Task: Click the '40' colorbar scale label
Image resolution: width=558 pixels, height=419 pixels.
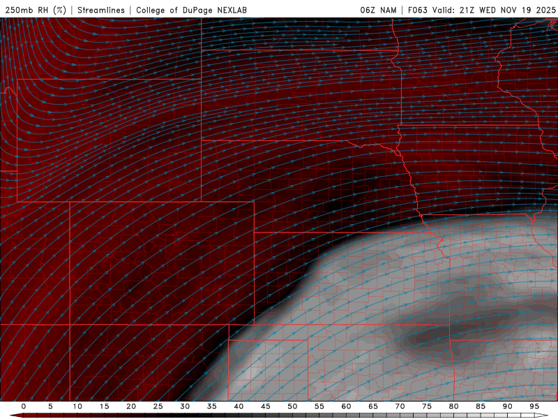Action: pyautogui.click(x=239, y=406)
